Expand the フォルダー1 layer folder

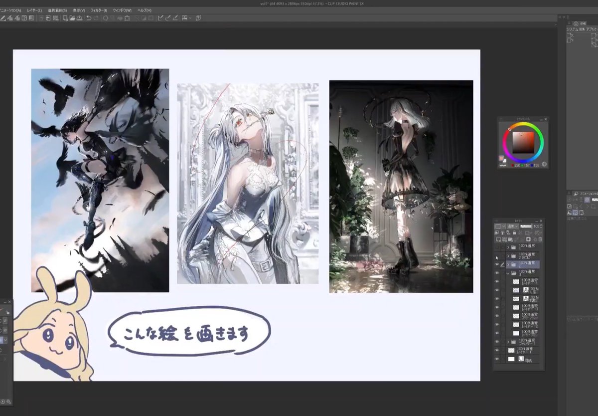pos(508,342)
